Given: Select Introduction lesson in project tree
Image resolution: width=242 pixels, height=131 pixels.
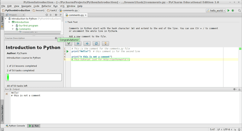Looking at the screenshot, I should pos(22,22).
